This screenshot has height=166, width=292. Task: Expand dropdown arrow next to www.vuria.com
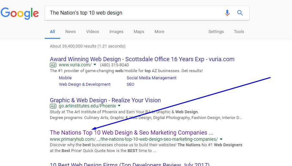click(x=95, y=65)
